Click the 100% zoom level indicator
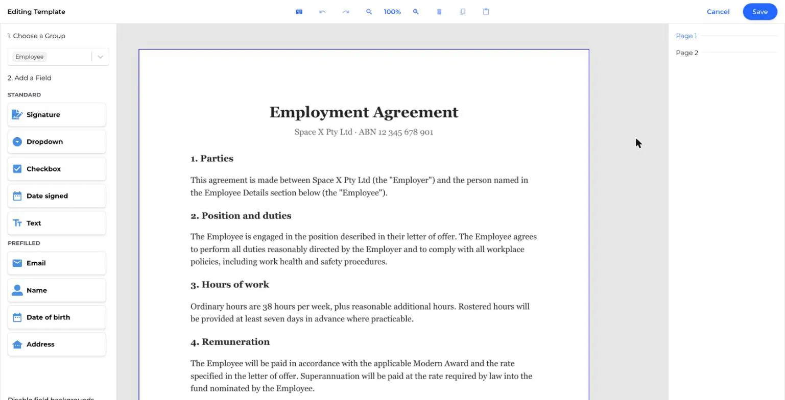The image size is (785, 400). pos(392,12)
